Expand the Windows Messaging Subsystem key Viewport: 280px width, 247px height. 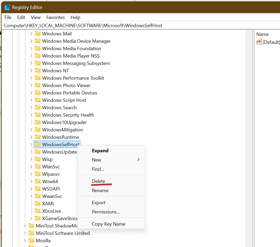[31, 63]
